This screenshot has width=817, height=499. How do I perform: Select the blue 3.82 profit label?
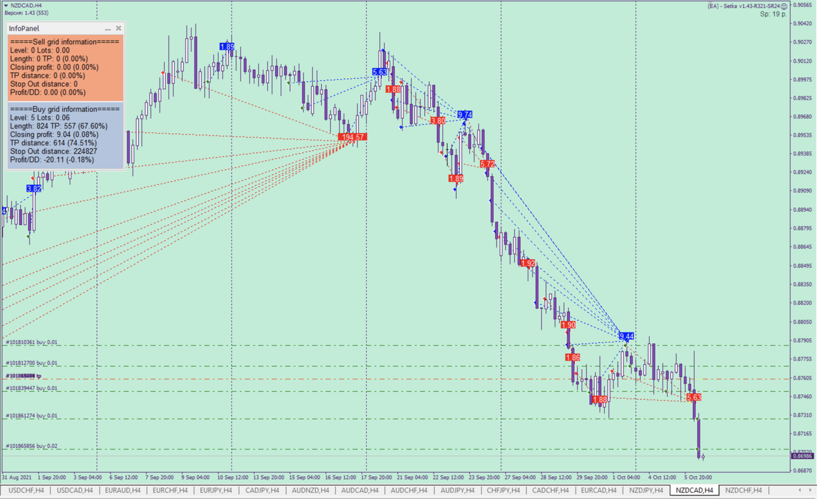tap(34, 189)
